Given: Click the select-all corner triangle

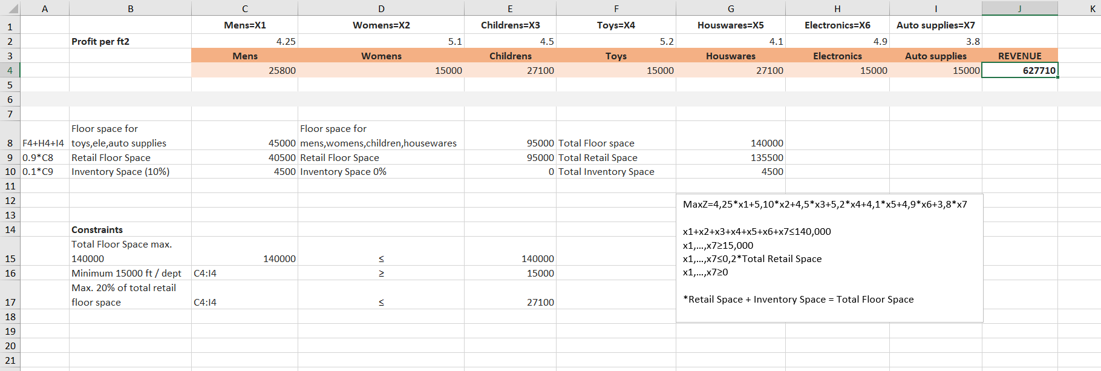Looking at the screenshot, I should coord(10,8).
